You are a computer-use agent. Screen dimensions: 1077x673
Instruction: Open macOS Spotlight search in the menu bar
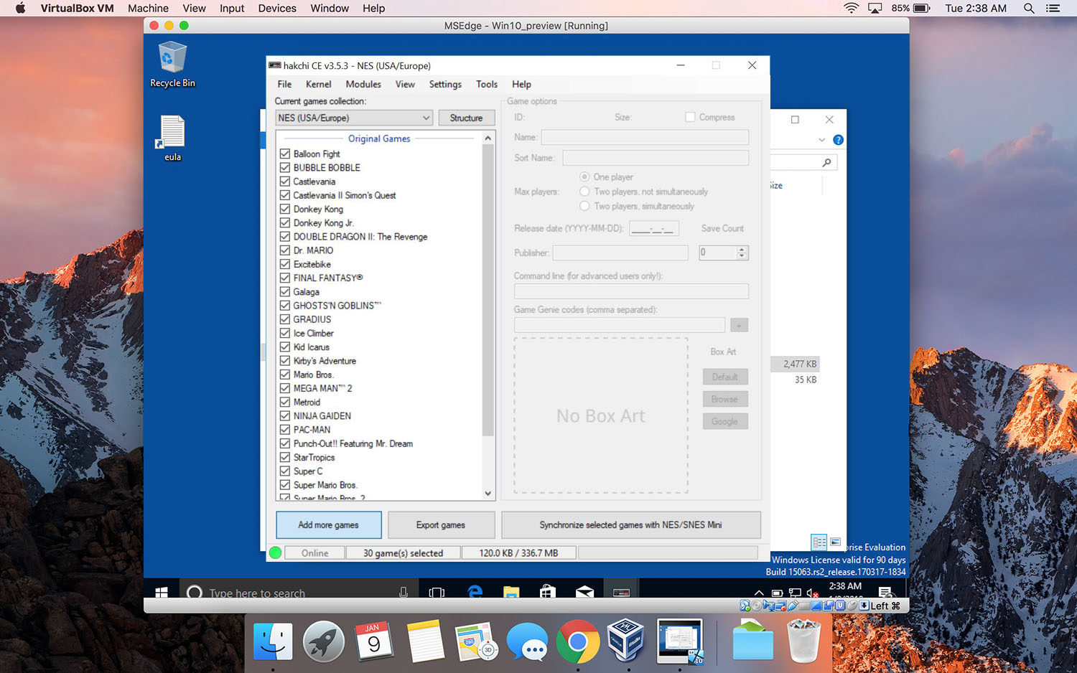click(1029, 9)
